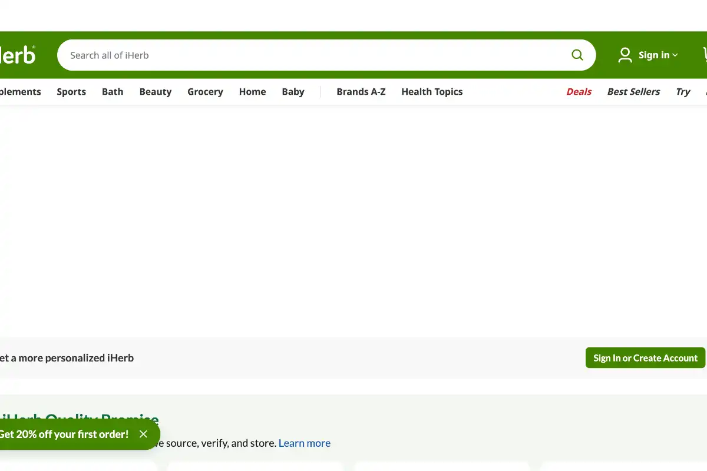Open the Home category menu
The height and width of the screenshot is (471, 707).
click(252, 92)
